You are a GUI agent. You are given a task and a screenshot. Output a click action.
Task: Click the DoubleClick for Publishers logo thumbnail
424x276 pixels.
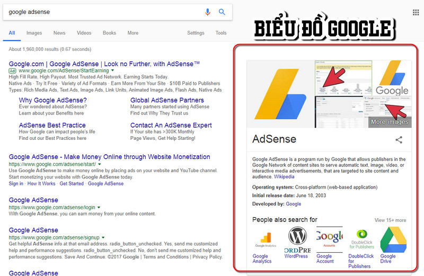pos(361,239)
